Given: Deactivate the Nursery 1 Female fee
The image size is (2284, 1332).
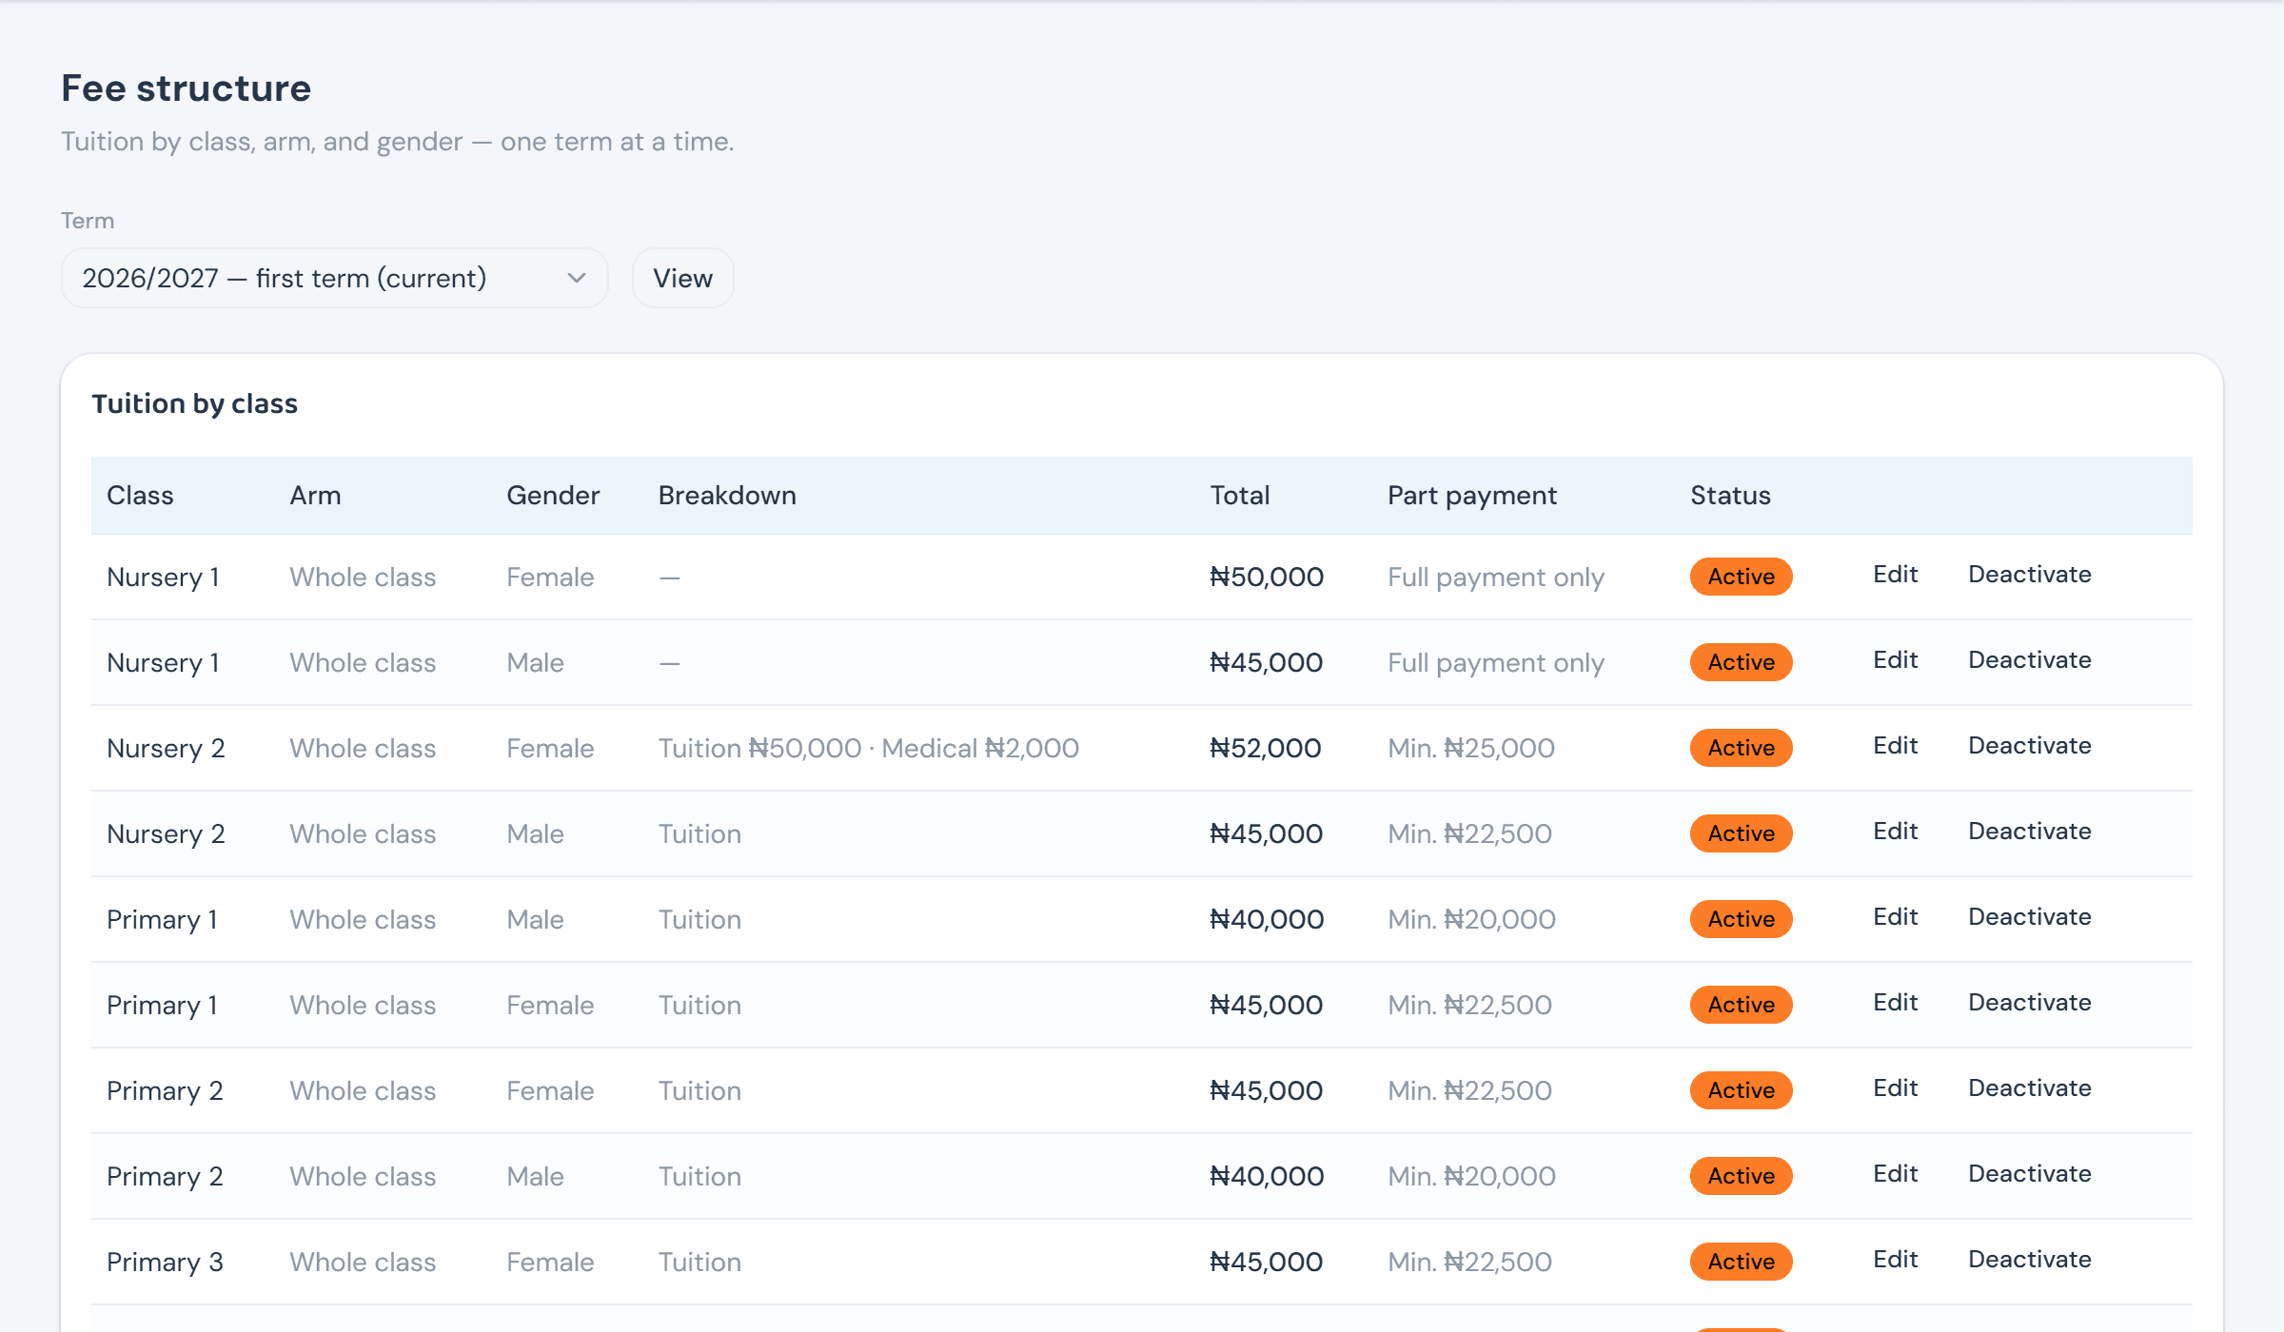Looking at the screenshot, I should point(2029,575).
